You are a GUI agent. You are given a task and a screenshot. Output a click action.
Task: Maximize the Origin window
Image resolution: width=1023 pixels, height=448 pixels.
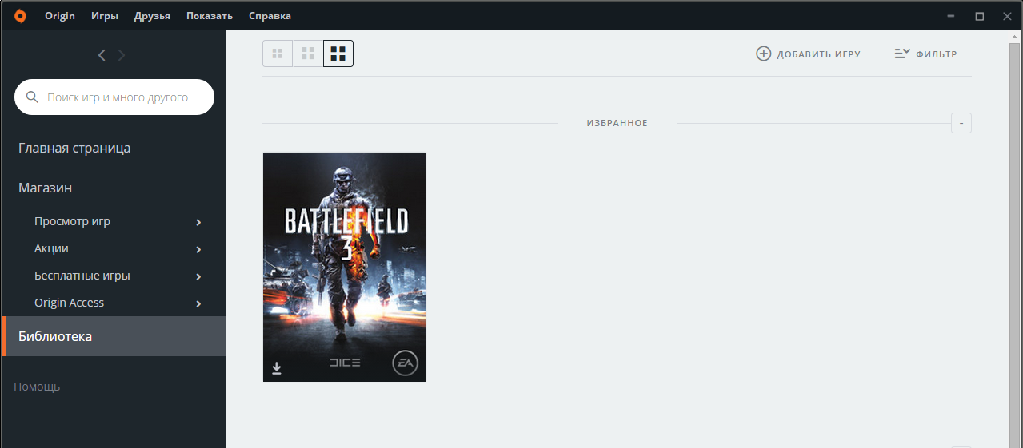tap(979, 16)
